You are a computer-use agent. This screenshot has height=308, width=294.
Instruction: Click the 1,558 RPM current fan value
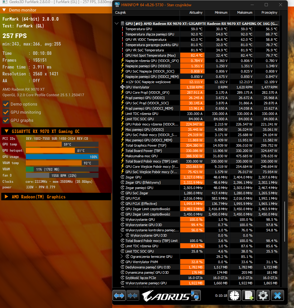pos(192,87)
